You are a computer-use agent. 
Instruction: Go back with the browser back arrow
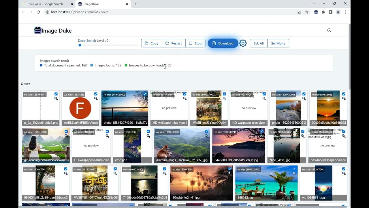[x=23, y=12]
